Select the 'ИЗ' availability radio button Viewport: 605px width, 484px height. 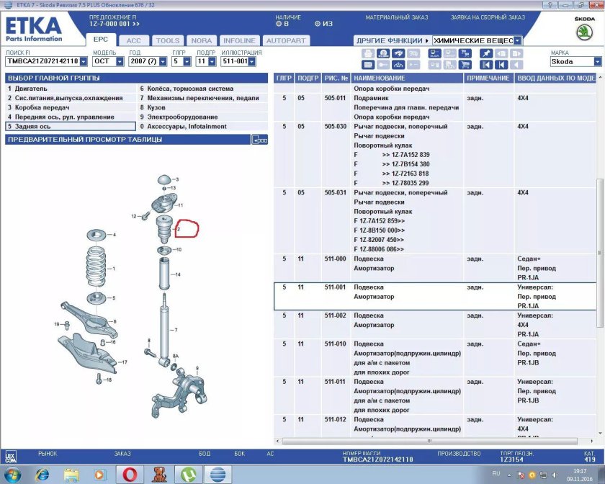318,23
